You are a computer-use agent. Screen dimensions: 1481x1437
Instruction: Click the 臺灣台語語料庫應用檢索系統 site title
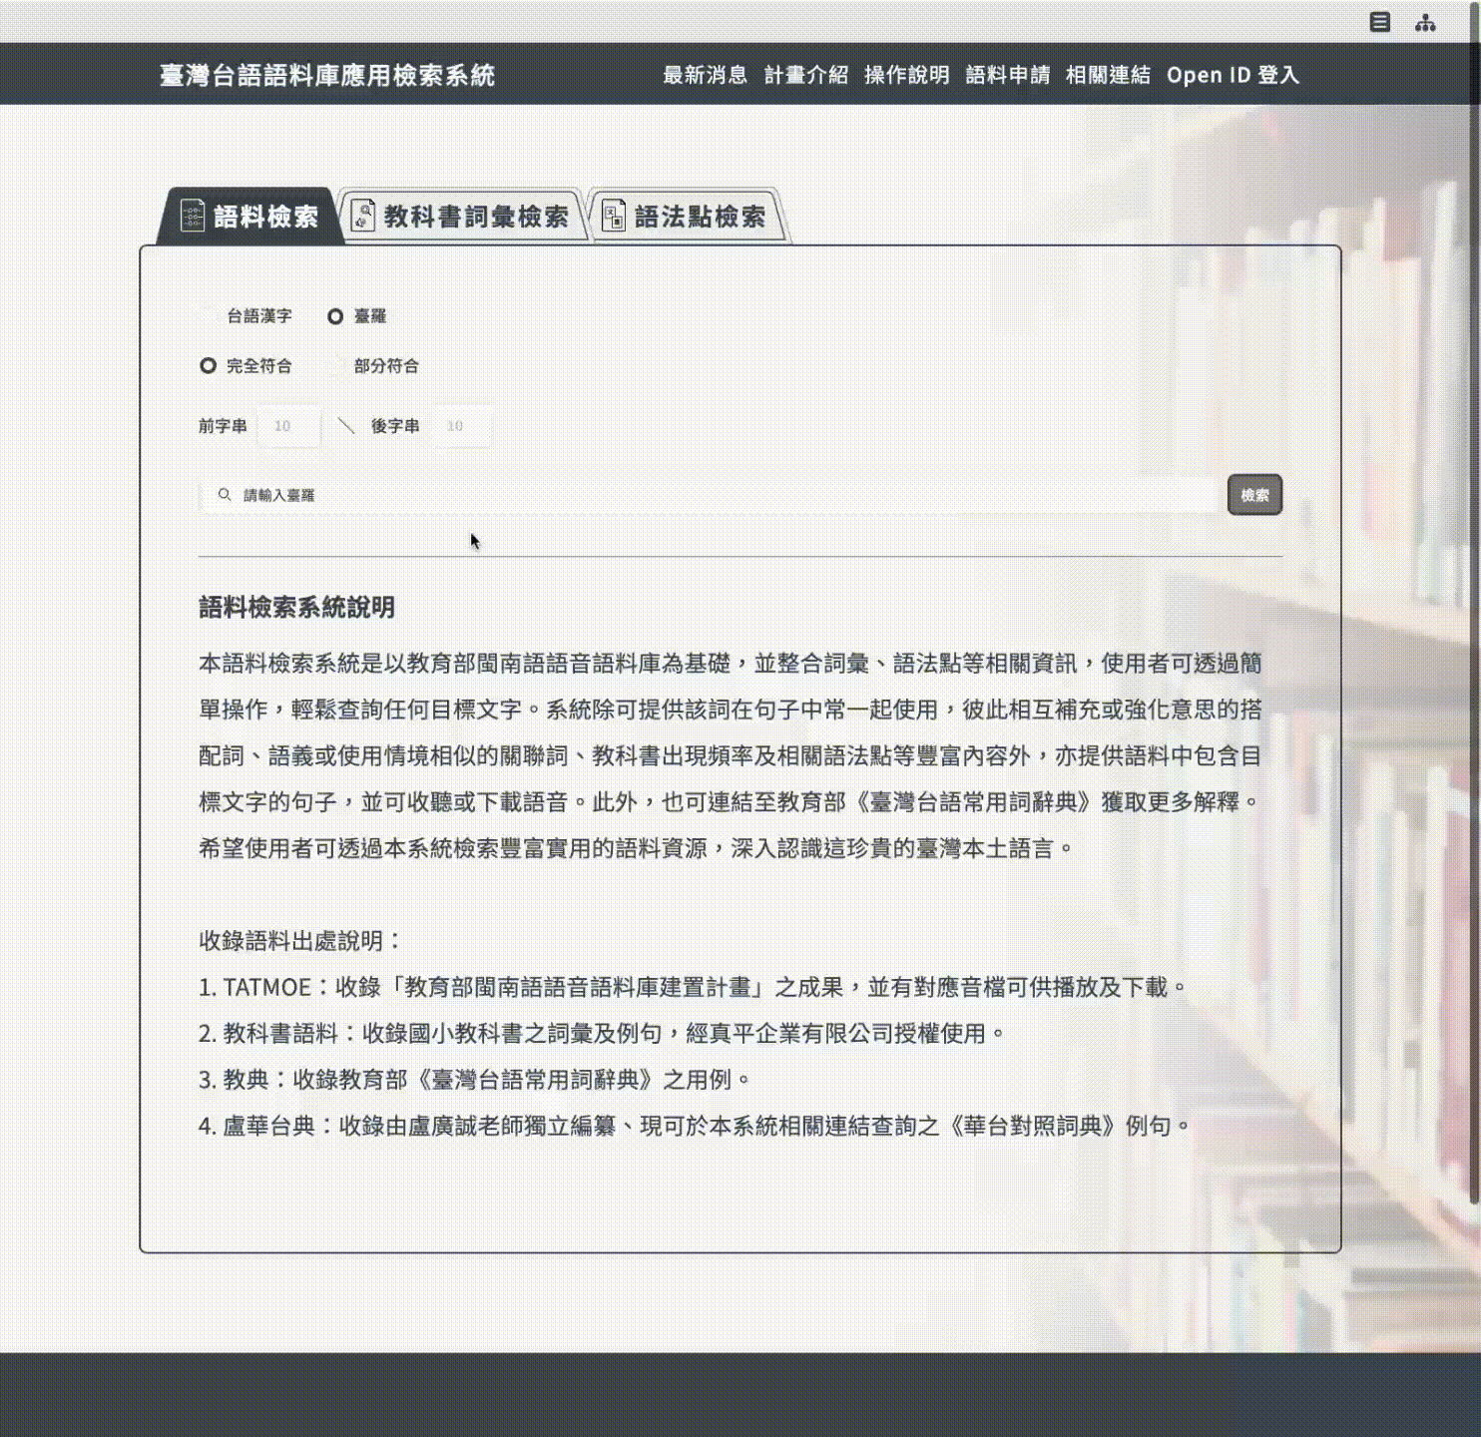pyautogui.click(x=327, y=75)
